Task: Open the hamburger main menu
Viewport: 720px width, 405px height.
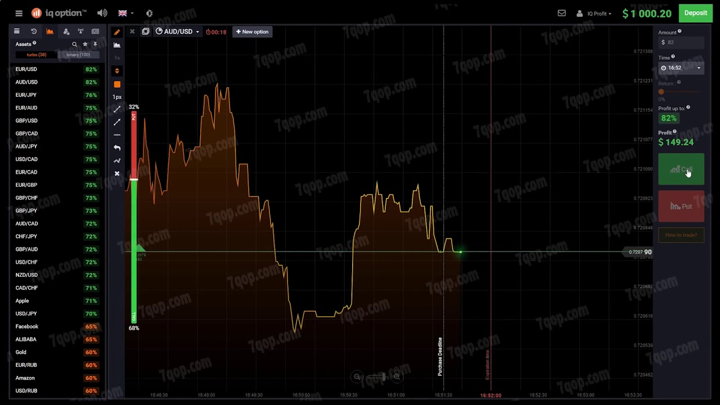Action: pyautogui.click(x=19, y=13)
